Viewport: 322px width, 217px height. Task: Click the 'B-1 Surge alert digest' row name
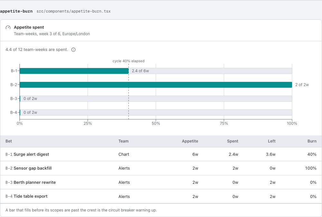27,154
